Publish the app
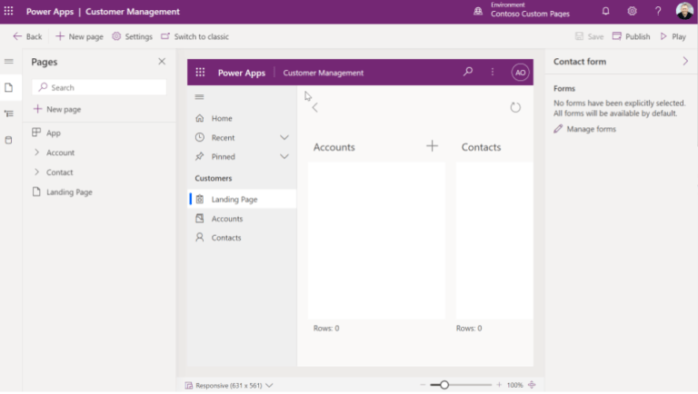This screenshot has height=394, width=698. 632,36
